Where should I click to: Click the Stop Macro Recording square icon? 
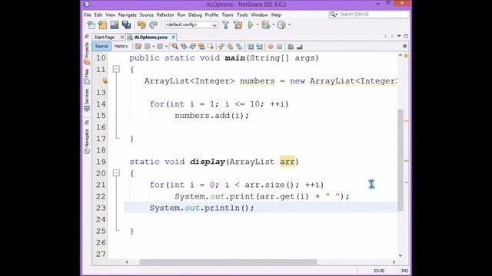click(x=280, y=46)
